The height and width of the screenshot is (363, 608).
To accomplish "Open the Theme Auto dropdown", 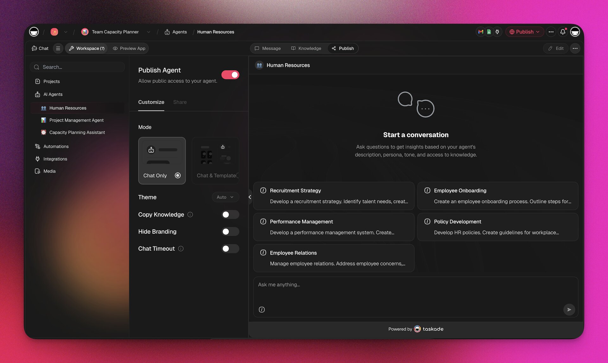I will pyautogui.click(x=225, y=197).
